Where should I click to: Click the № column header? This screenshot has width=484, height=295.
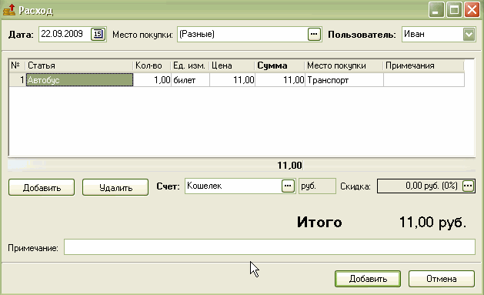17,65
